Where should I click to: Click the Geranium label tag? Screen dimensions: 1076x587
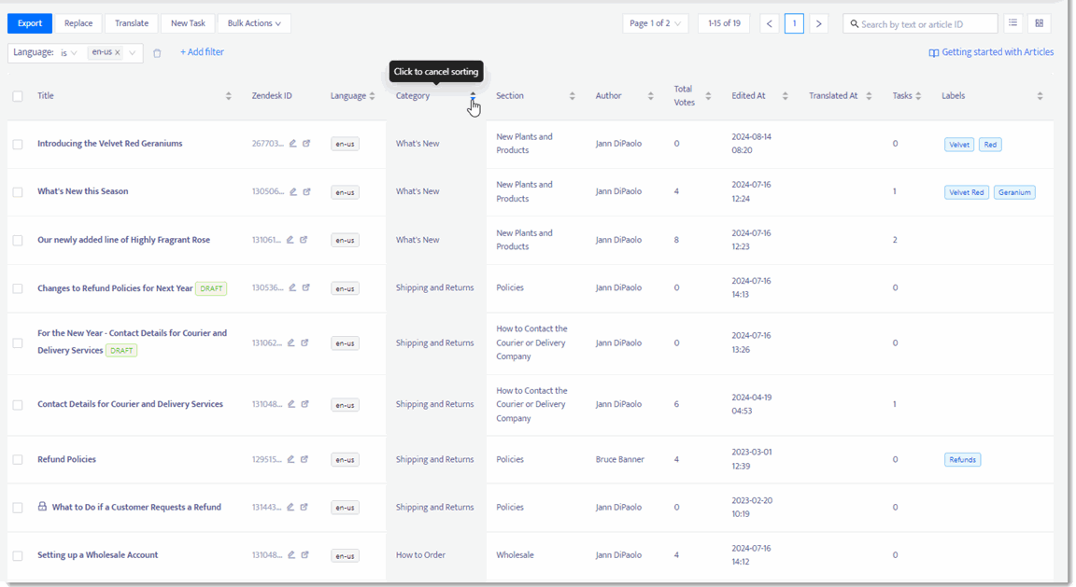click(x=1014, y=192)
